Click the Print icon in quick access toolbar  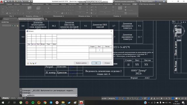pos(29,1)
